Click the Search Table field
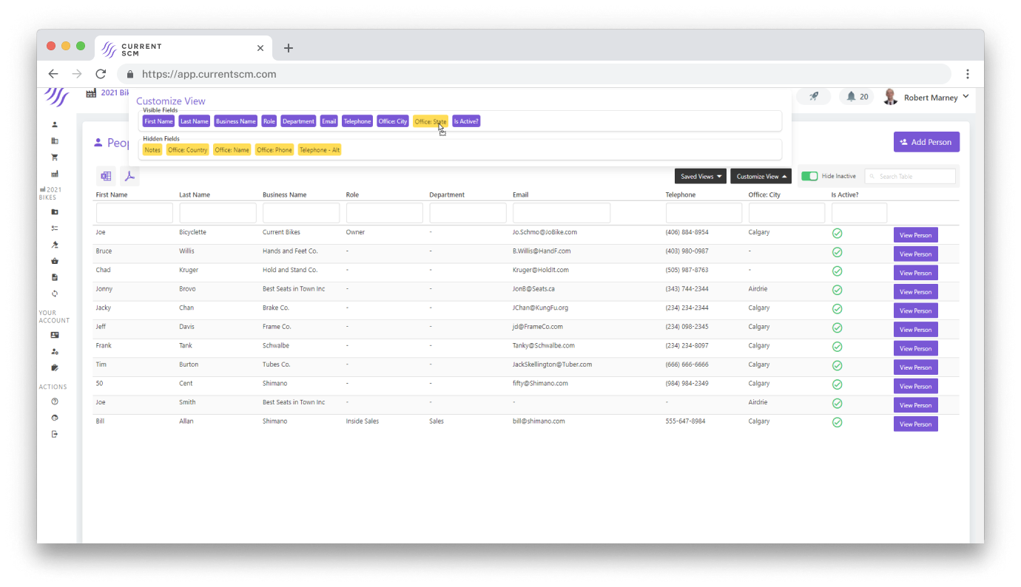Screen dimensions: 1021x587 coord(910,176)
